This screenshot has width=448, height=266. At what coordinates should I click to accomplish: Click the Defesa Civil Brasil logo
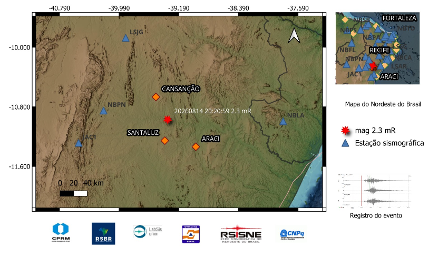coord(191,234)
